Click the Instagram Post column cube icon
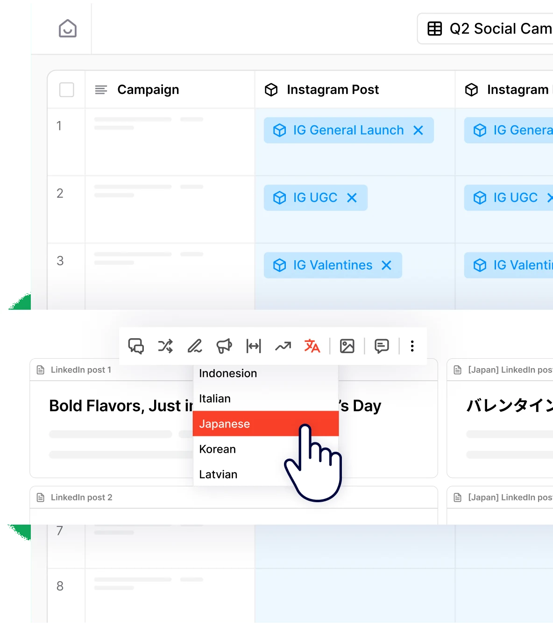Image resolution: width=553 pixels, height=626 pixels. 271,90
